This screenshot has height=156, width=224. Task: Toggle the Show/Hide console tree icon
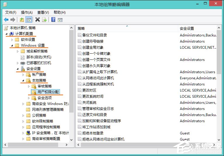pyautogui.click(x=29, y=20)
